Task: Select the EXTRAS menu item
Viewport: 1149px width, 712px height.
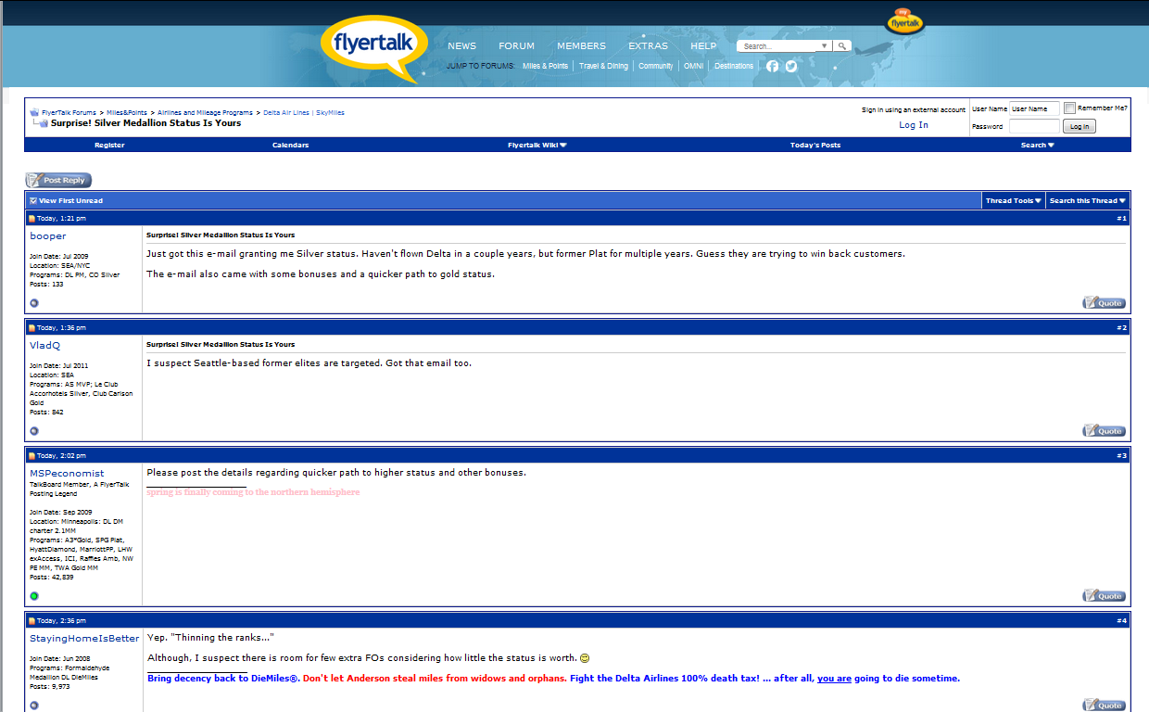Action: click(x=648, y=46)
